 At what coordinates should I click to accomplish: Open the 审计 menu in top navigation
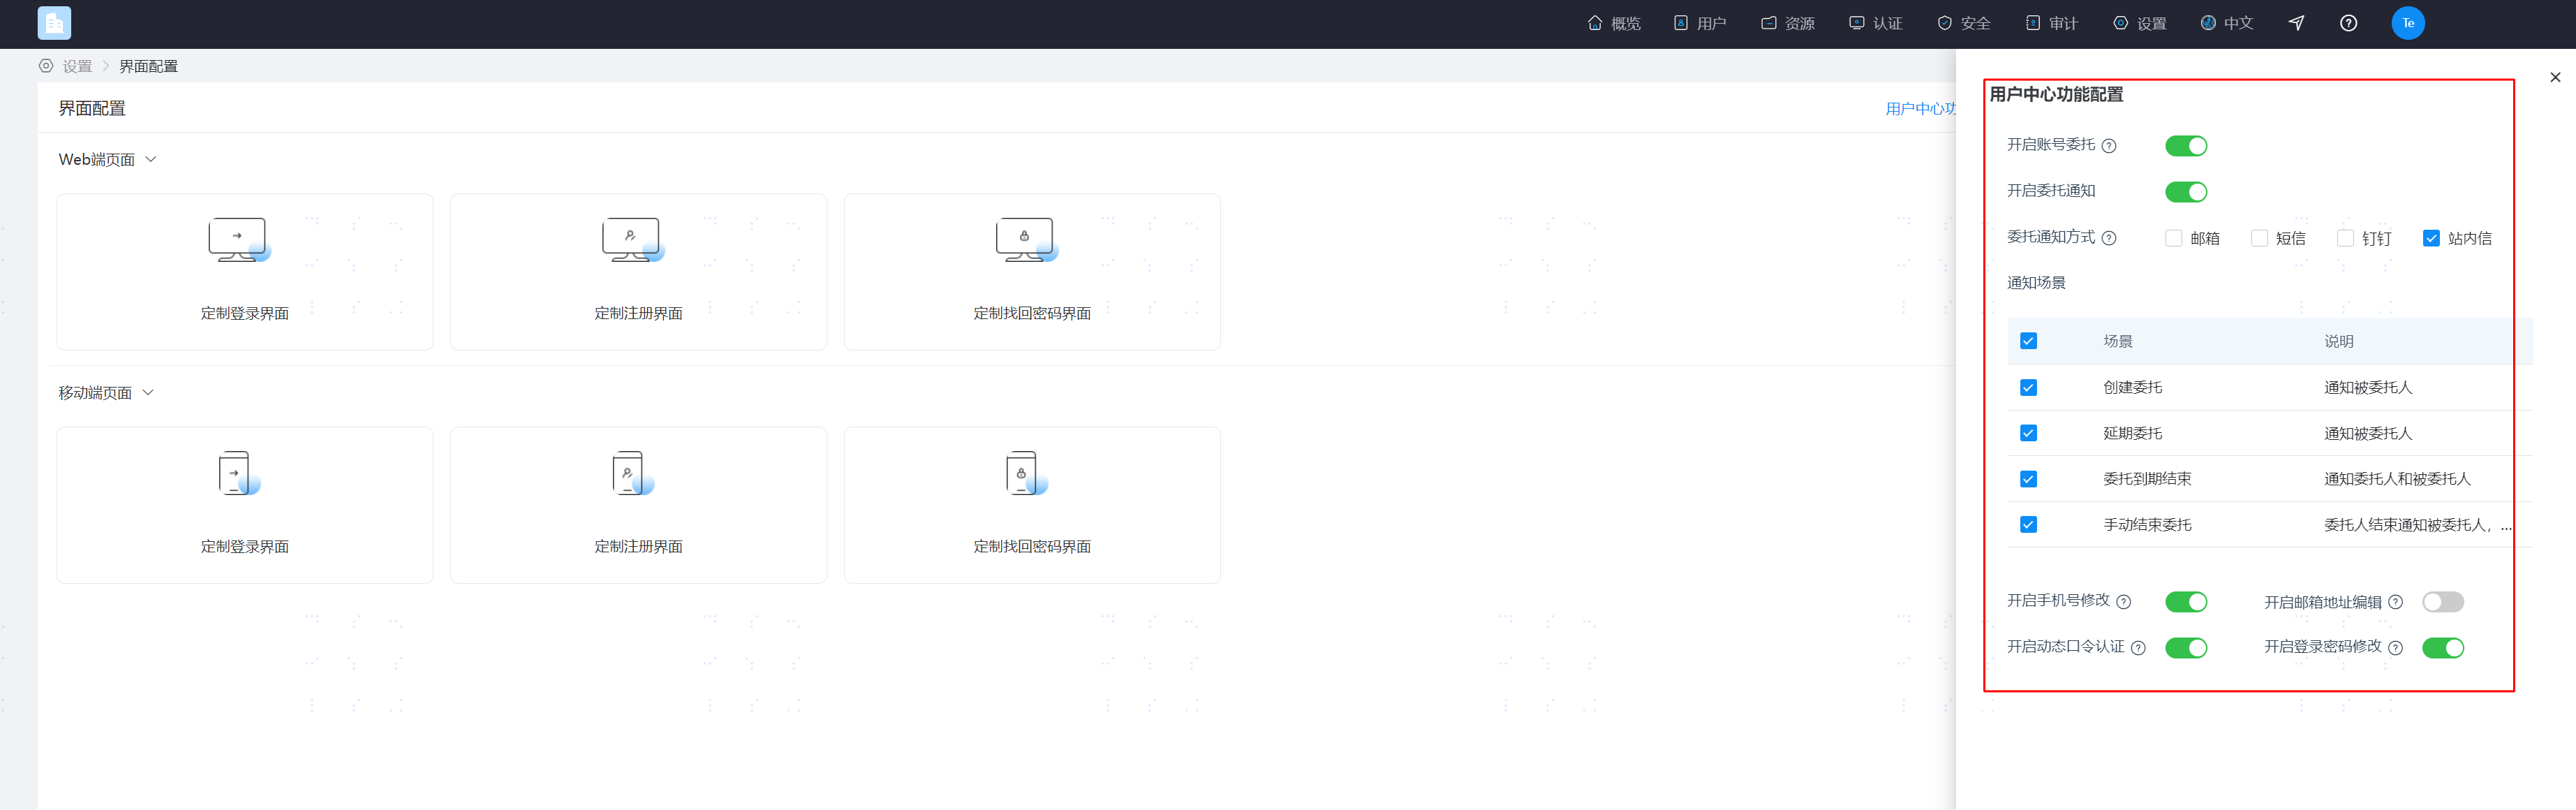[2051, 23]
